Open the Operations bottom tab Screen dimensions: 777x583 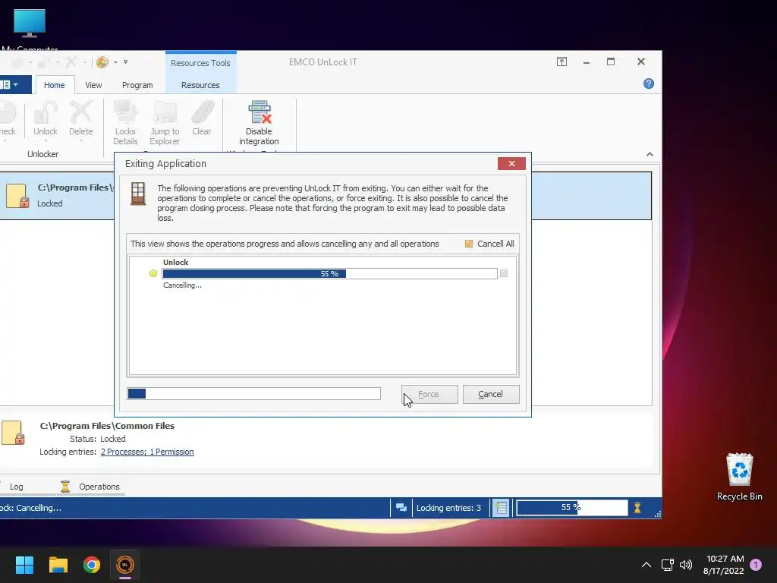90,487
